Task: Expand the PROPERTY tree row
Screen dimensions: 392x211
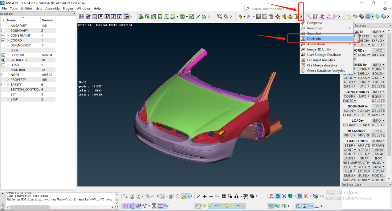Action: tap(8, 80)
